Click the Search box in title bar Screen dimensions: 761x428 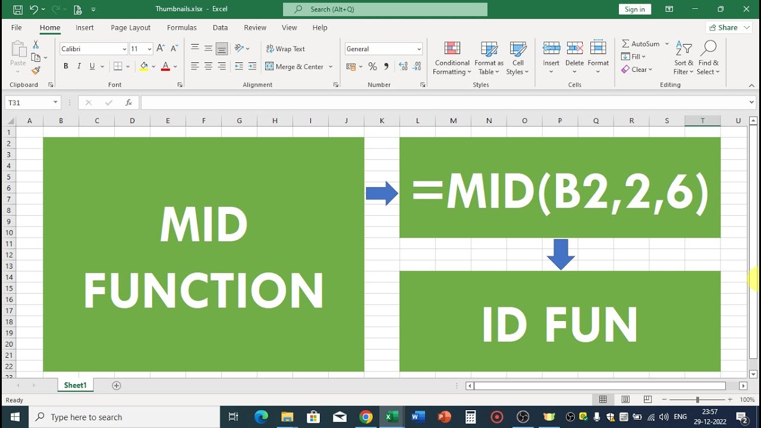coord(385,9)
